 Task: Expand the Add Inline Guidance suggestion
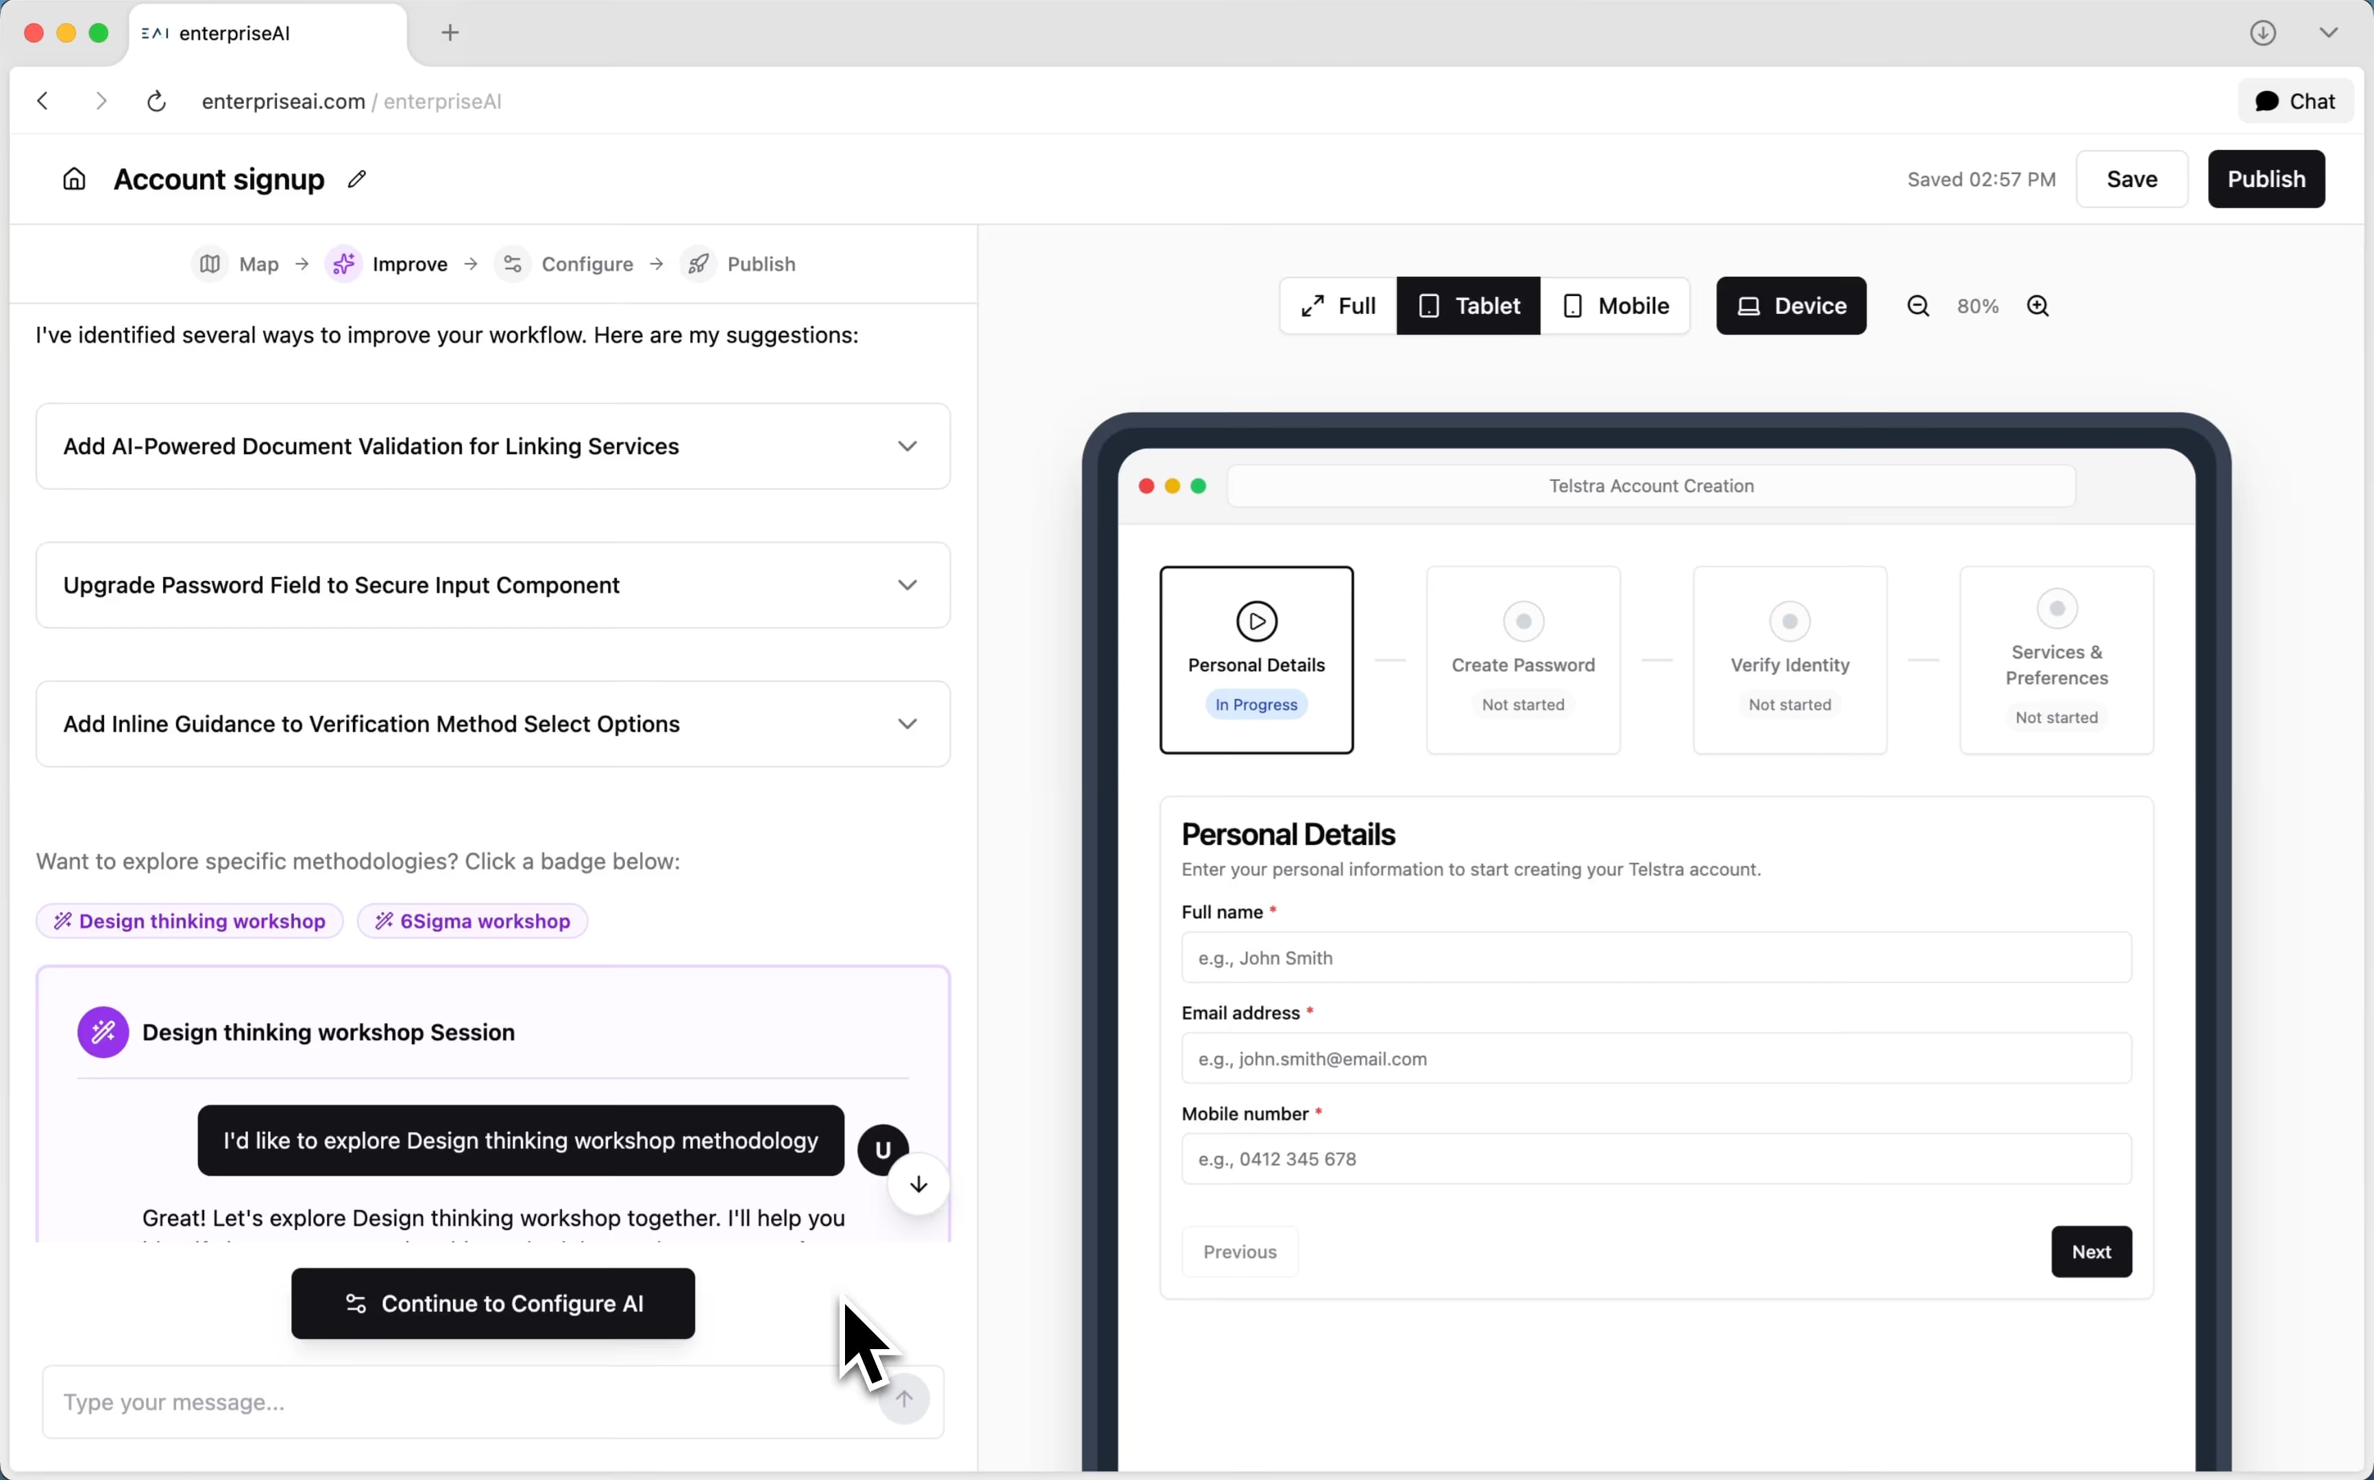tap(493, 724)
